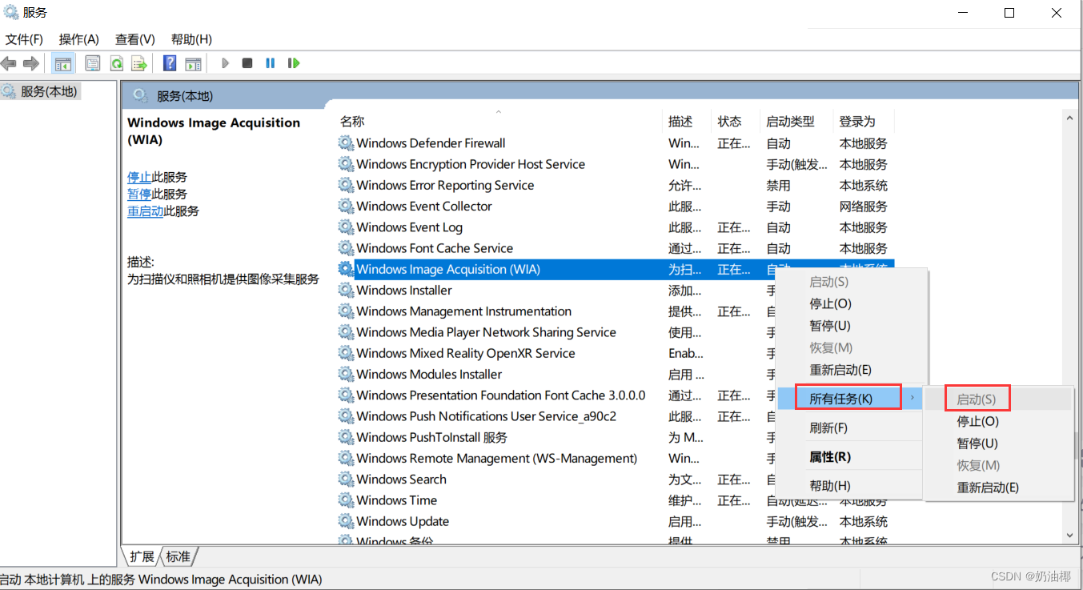Select 停止(O) in the 所有任务 submenu
1083x590 pixels.
pyautogui.click(x=998, y=421)
